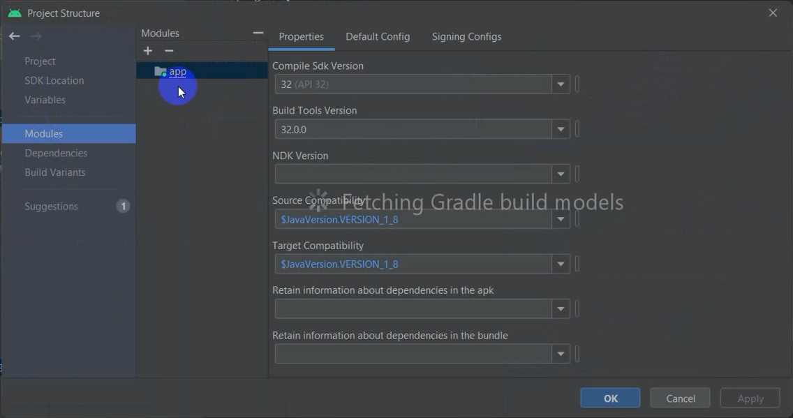This screenshot has width=793, height=418.
Task: Confirm the dialog with the OK button
Action: coord(610,398)
